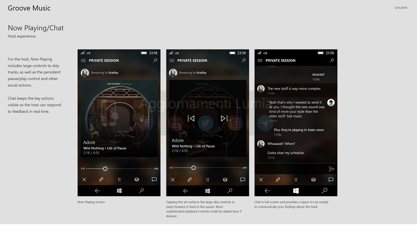Close session with X on Now Playing phone

84,180
